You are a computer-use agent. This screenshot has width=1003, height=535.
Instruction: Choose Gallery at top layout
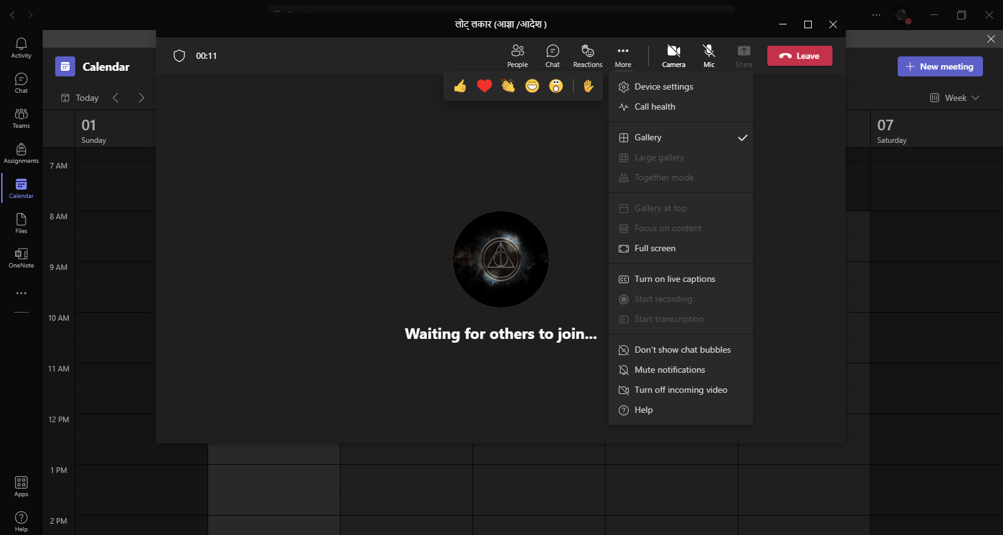(681, 208)
